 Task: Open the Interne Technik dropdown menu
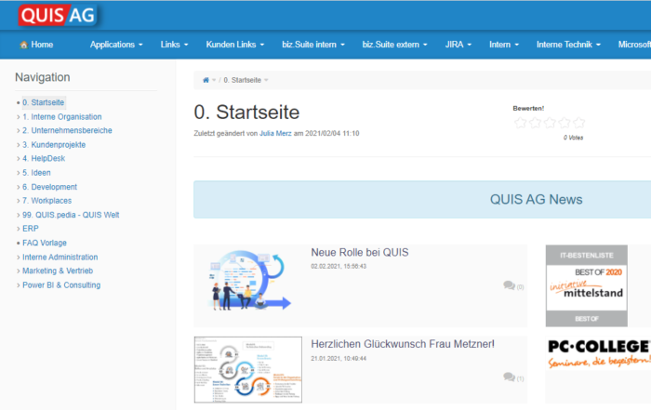pyautogui.click(x=568, y=45)
